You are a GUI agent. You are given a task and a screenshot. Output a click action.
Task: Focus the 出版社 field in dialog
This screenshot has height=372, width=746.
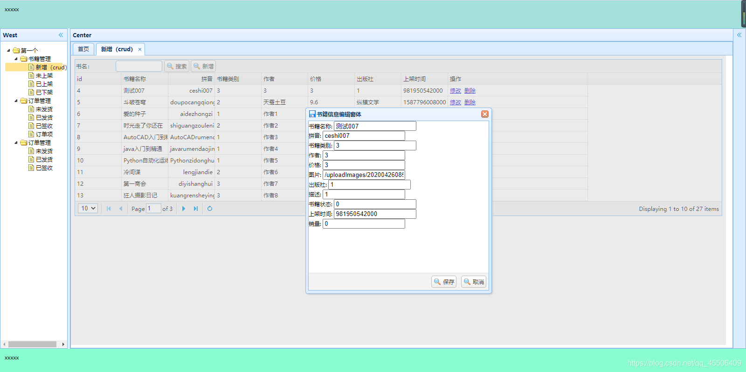tap(369, 185)
